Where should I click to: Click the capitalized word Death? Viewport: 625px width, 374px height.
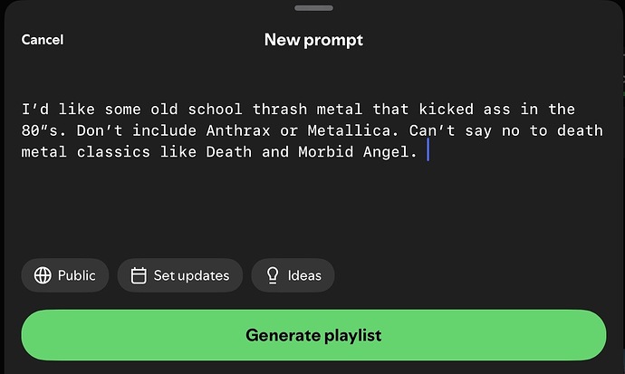229,151
